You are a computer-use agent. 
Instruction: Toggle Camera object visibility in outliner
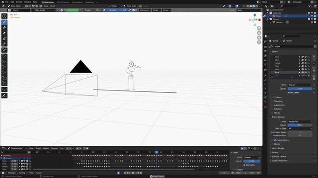pos(312,22)
